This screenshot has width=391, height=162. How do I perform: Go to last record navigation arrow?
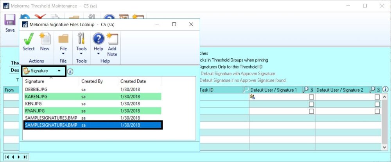[x=25, y=157]
